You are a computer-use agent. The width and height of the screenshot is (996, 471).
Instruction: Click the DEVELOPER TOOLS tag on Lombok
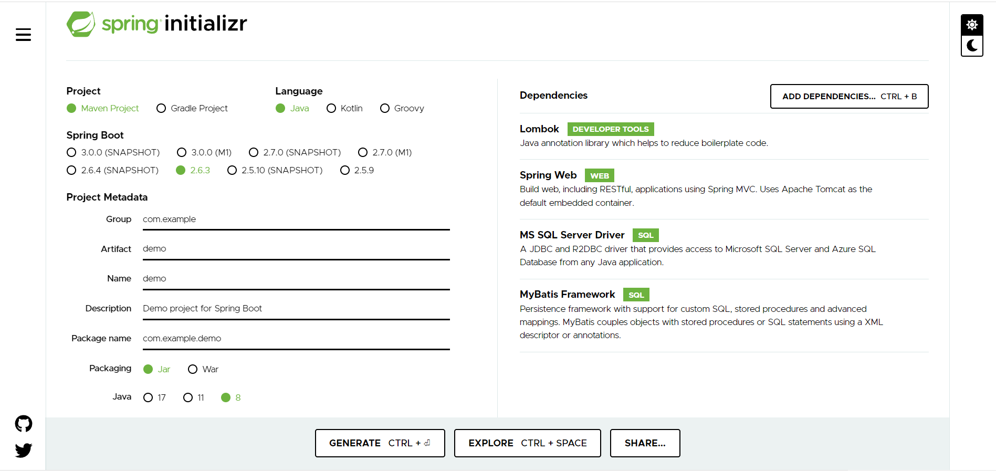[x=611, y=129]
